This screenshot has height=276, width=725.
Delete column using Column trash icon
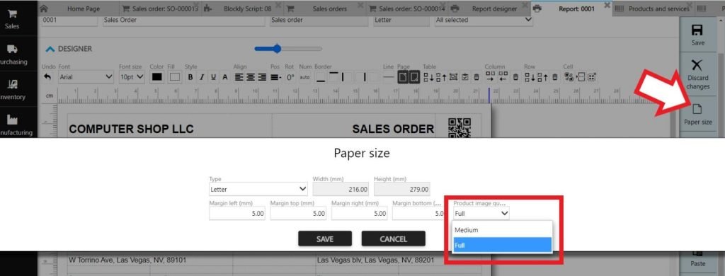pyautogui.click(x=515, y=77)
